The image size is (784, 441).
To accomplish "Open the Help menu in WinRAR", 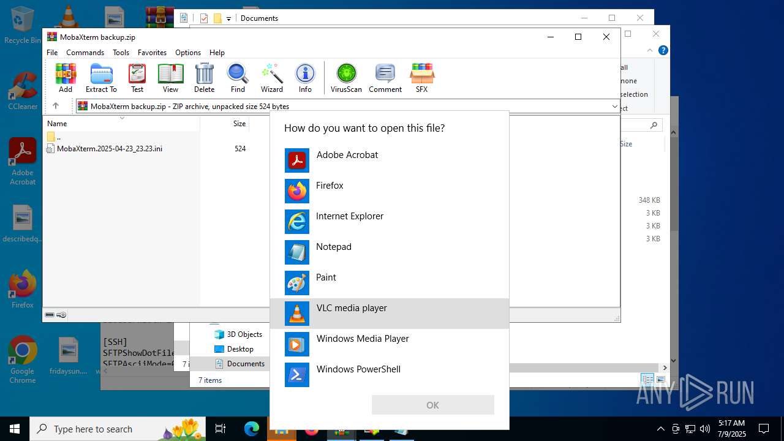I will [217, 53].
